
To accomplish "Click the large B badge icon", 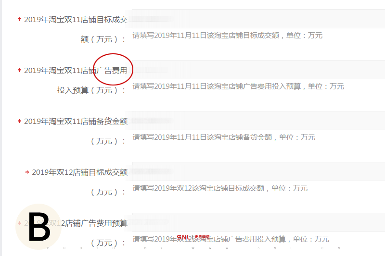I will click(38, 227).
